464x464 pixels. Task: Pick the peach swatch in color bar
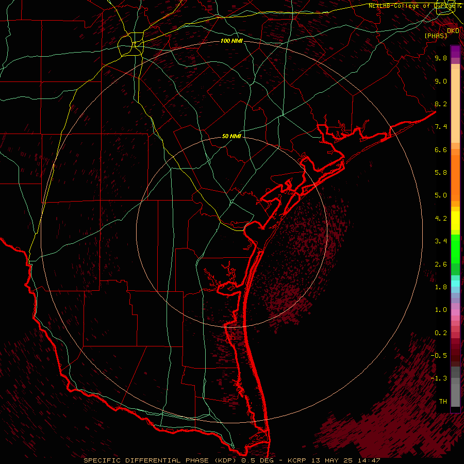coord(455,106)
